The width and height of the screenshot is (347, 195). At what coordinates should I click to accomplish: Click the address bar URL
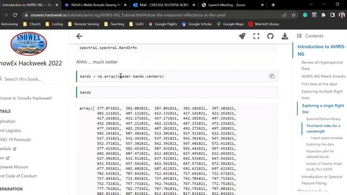(x=128, y=15)
